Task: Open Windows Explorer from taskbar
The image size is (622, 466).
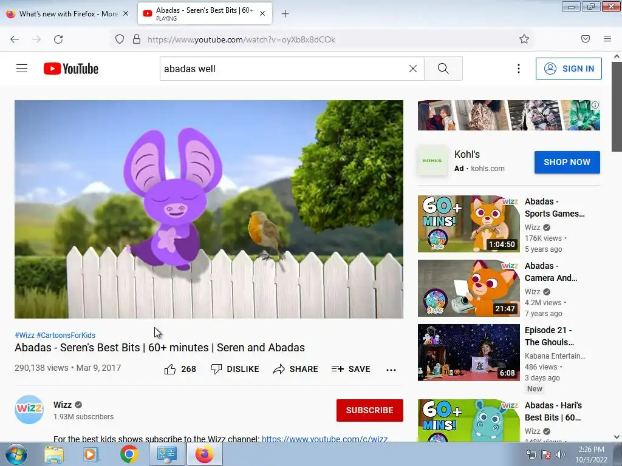Action: pos(54,454)
